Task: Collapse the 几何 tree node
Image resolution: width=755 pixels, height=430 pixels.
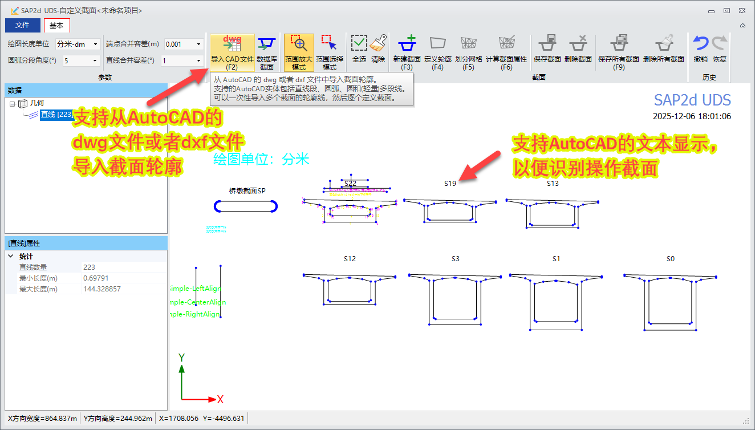Action: pos(12,104)
